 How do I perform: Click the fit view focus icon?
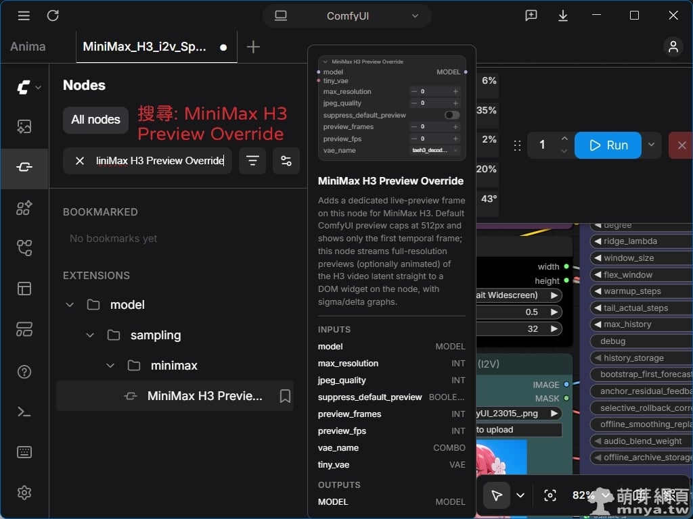click(x=550, y=495)
